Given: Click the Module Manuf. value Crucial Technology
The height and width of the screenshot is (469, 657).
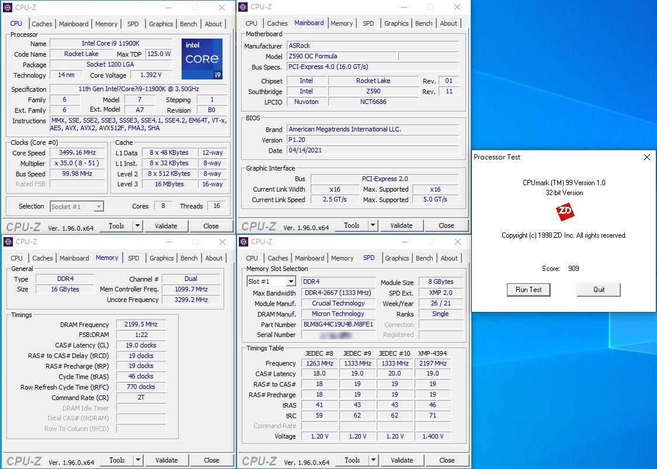Looking at the screenshot, I should point(338,303).
